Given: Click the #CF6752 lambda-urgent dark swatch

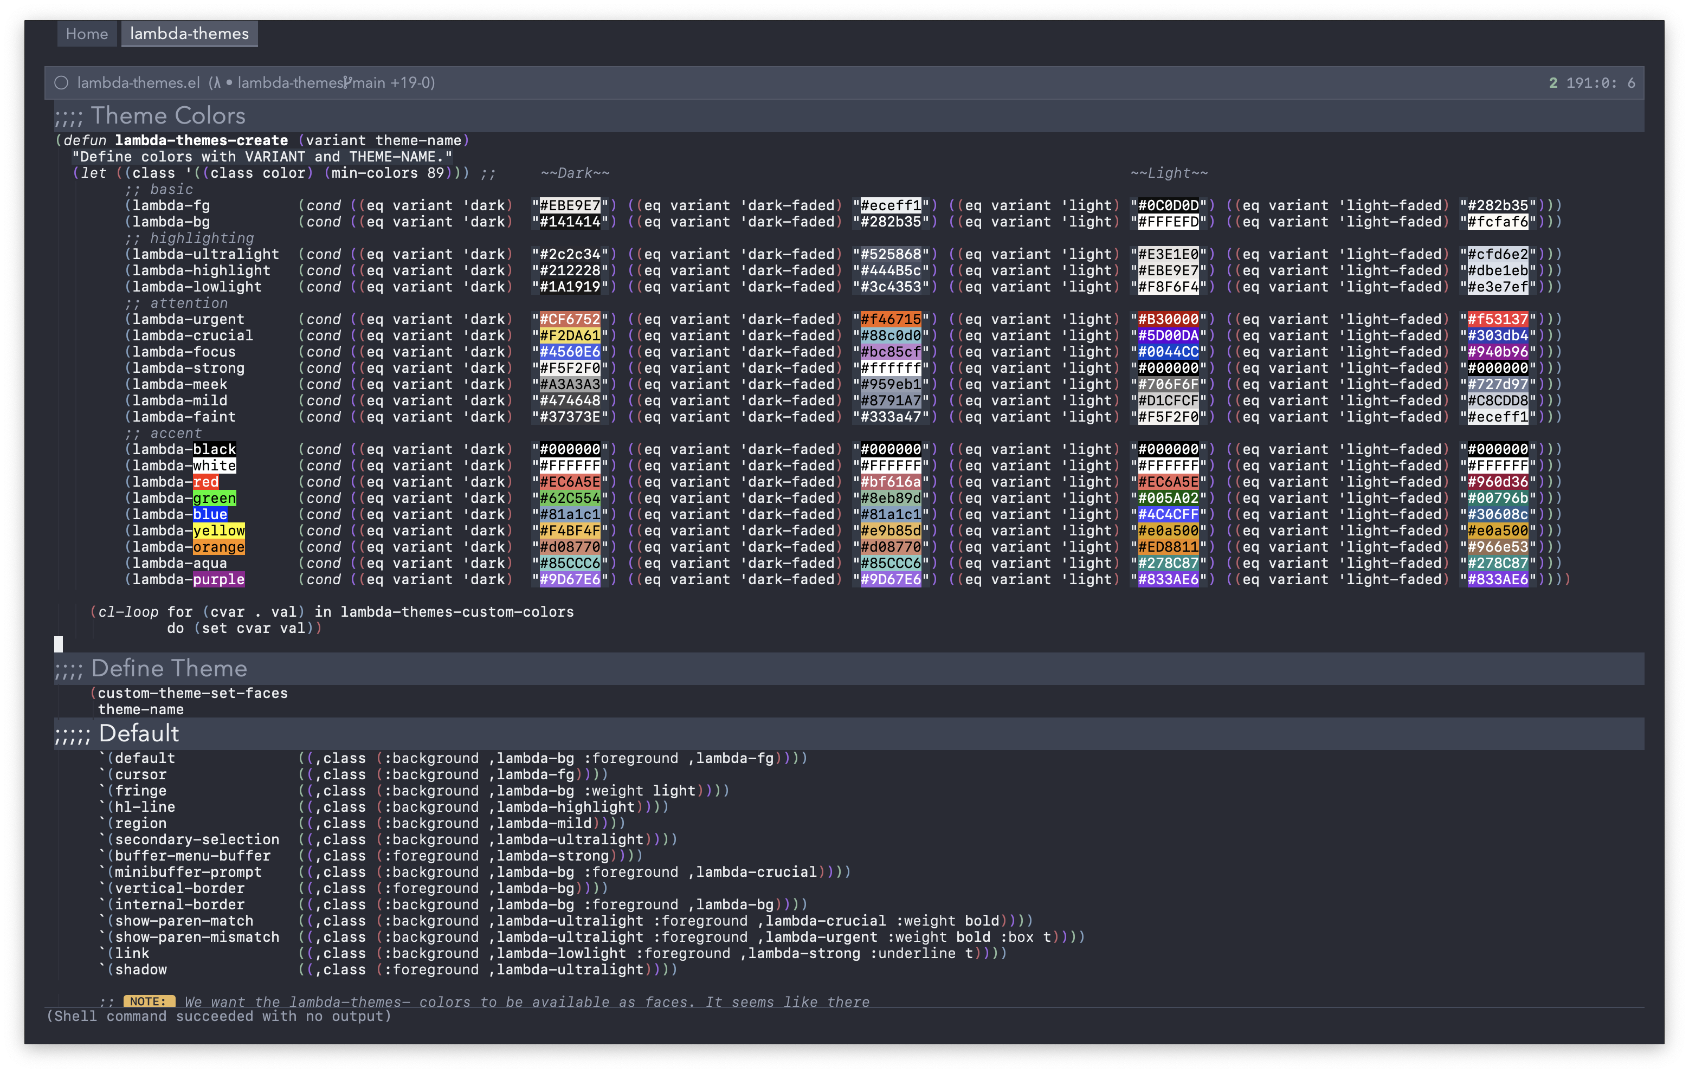Looking at the screenshot, I should [x=570, y=319].
